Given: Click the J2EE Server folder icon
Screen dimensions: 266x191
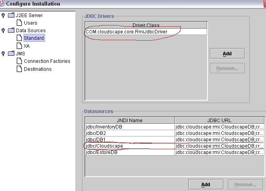Looking at the screenshot, I should pyautogui.click(x=11, y=16).
